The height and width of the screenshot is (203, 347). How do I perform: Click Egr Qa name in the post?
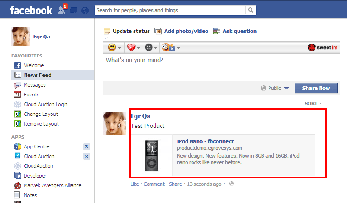pyautogui.click(x=141, y=116)
